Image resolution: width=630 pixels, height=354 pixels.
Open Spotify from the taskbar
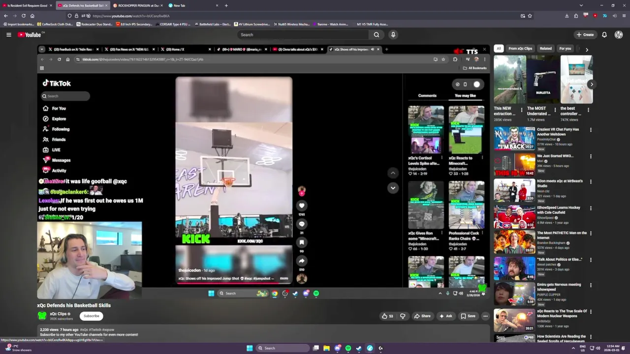pyautogui.click(x=348, y=348)
